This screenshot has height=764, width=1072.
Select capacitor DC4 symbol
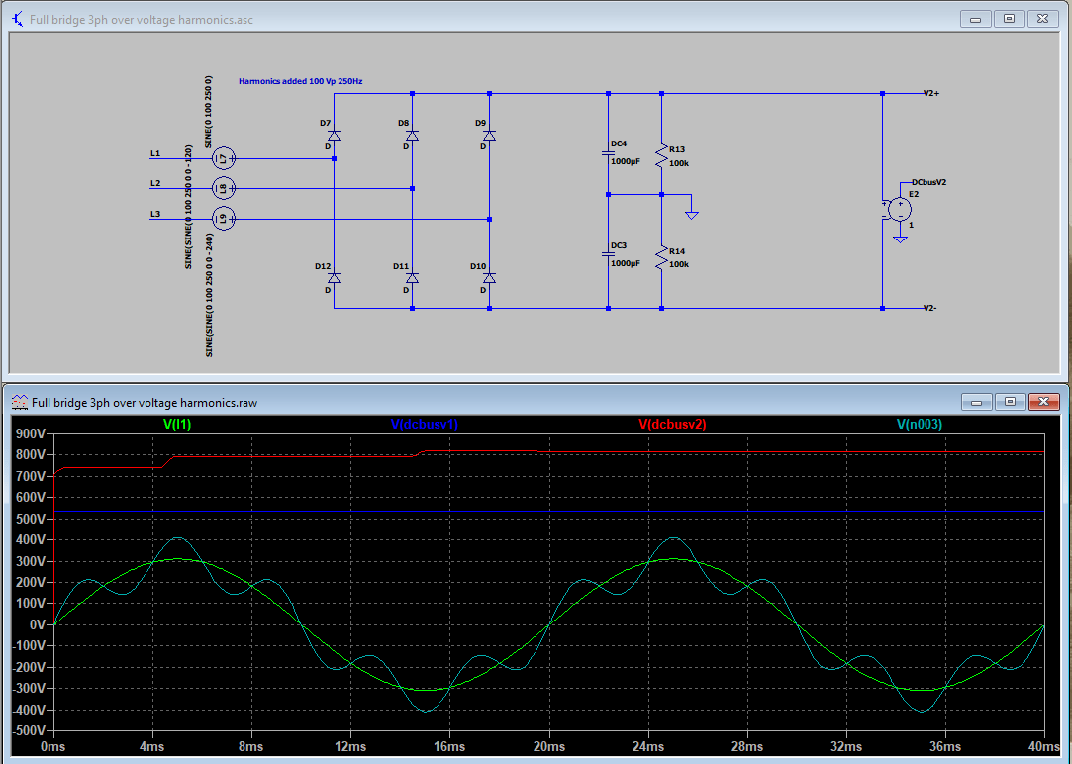608,154
